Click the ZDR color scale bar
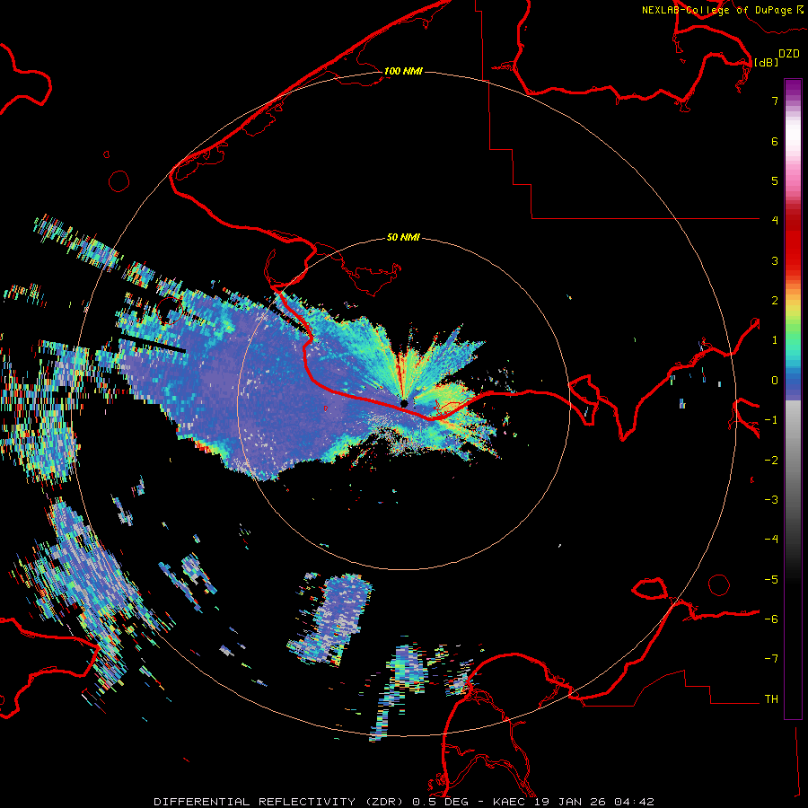Image resolution: width=808 pixels, height=808 pixels. (793, 399)
